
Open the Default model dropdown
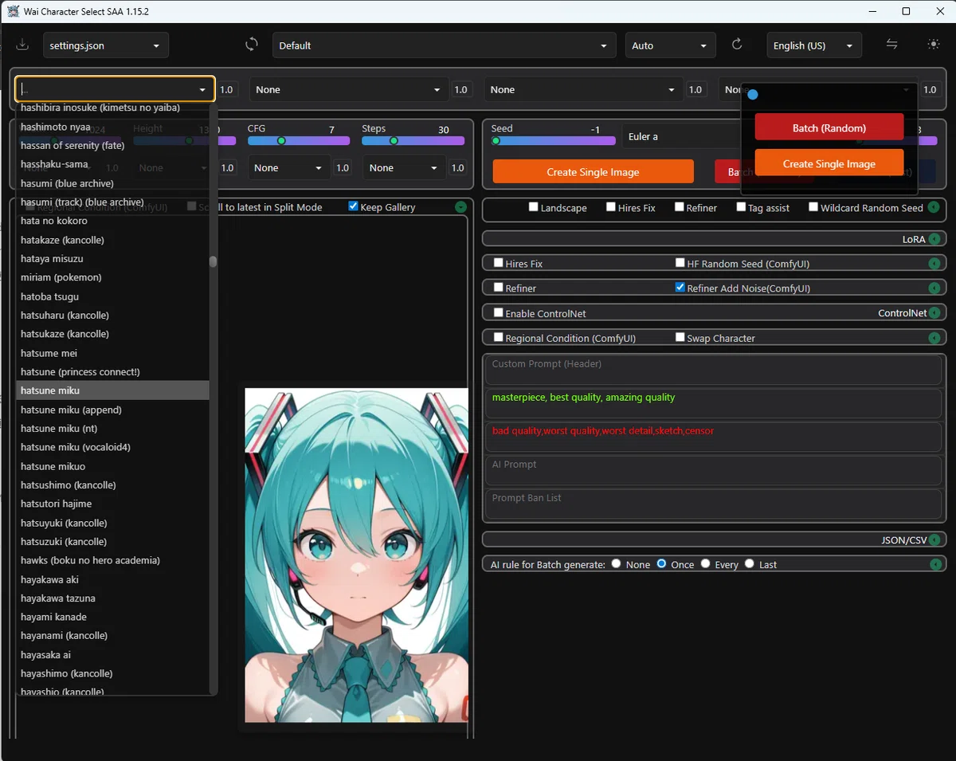[445, 45]
